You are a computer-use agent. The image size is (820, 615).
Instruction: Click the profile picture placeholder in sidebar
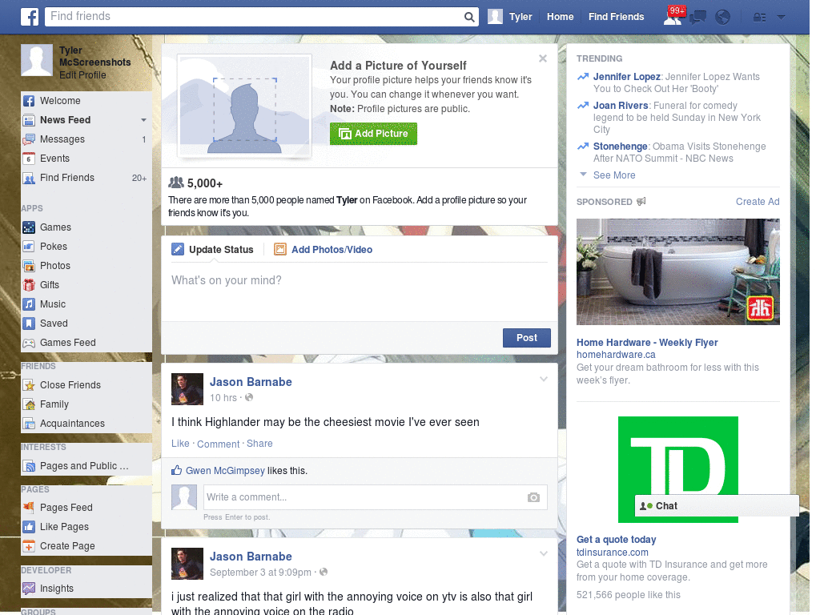coord(37,60)
